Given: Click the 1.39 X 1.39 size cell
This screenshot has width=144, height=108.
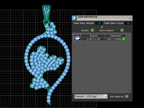Looking at the screenshot, I should [x=93, y=39].
